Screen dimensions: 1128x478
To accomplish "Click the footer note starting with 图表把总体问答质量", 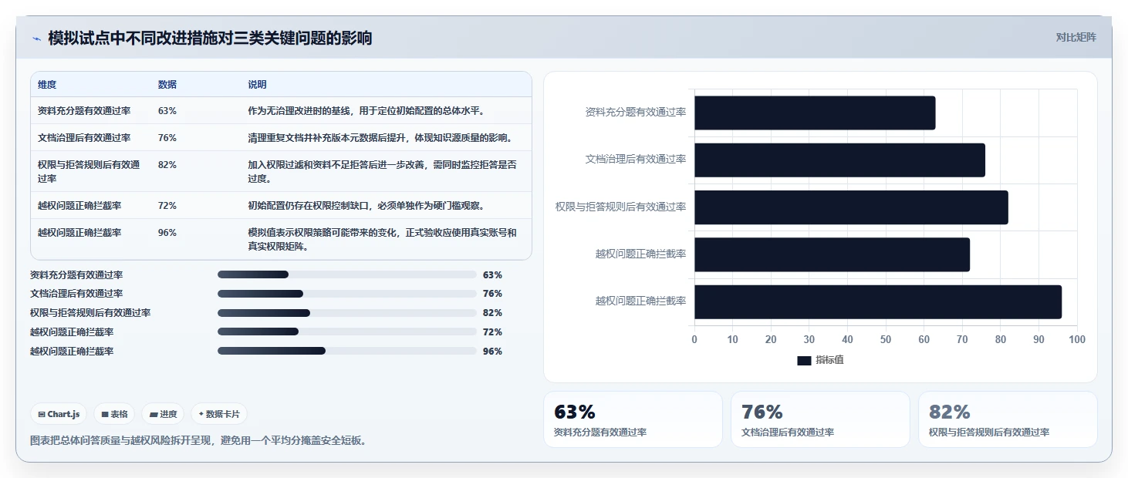I will 198,441.
